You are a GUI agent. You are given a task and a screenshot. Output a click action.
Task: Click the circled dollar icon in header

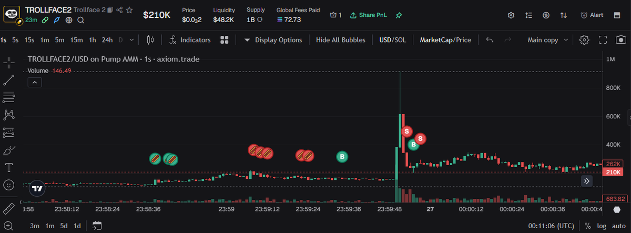point(546,15)
